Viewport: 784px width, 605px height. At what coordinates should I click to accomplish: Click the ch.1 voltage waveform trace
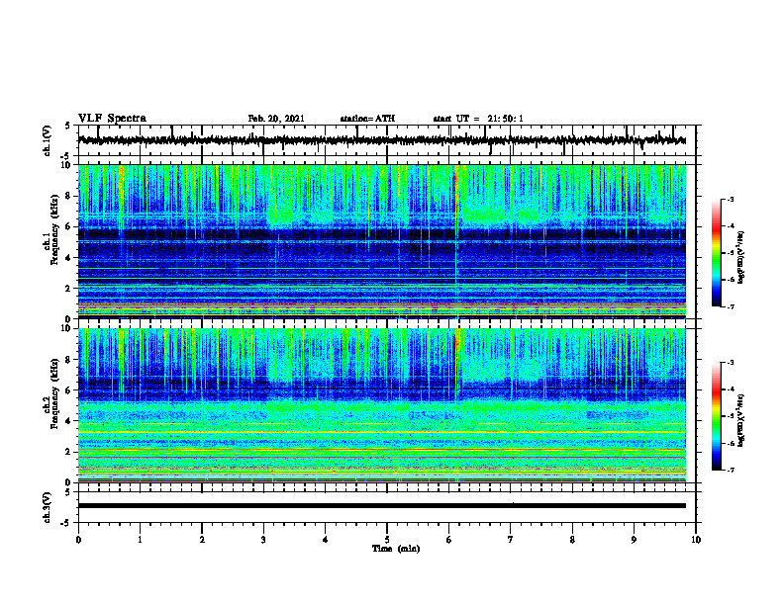click(382, 140)
